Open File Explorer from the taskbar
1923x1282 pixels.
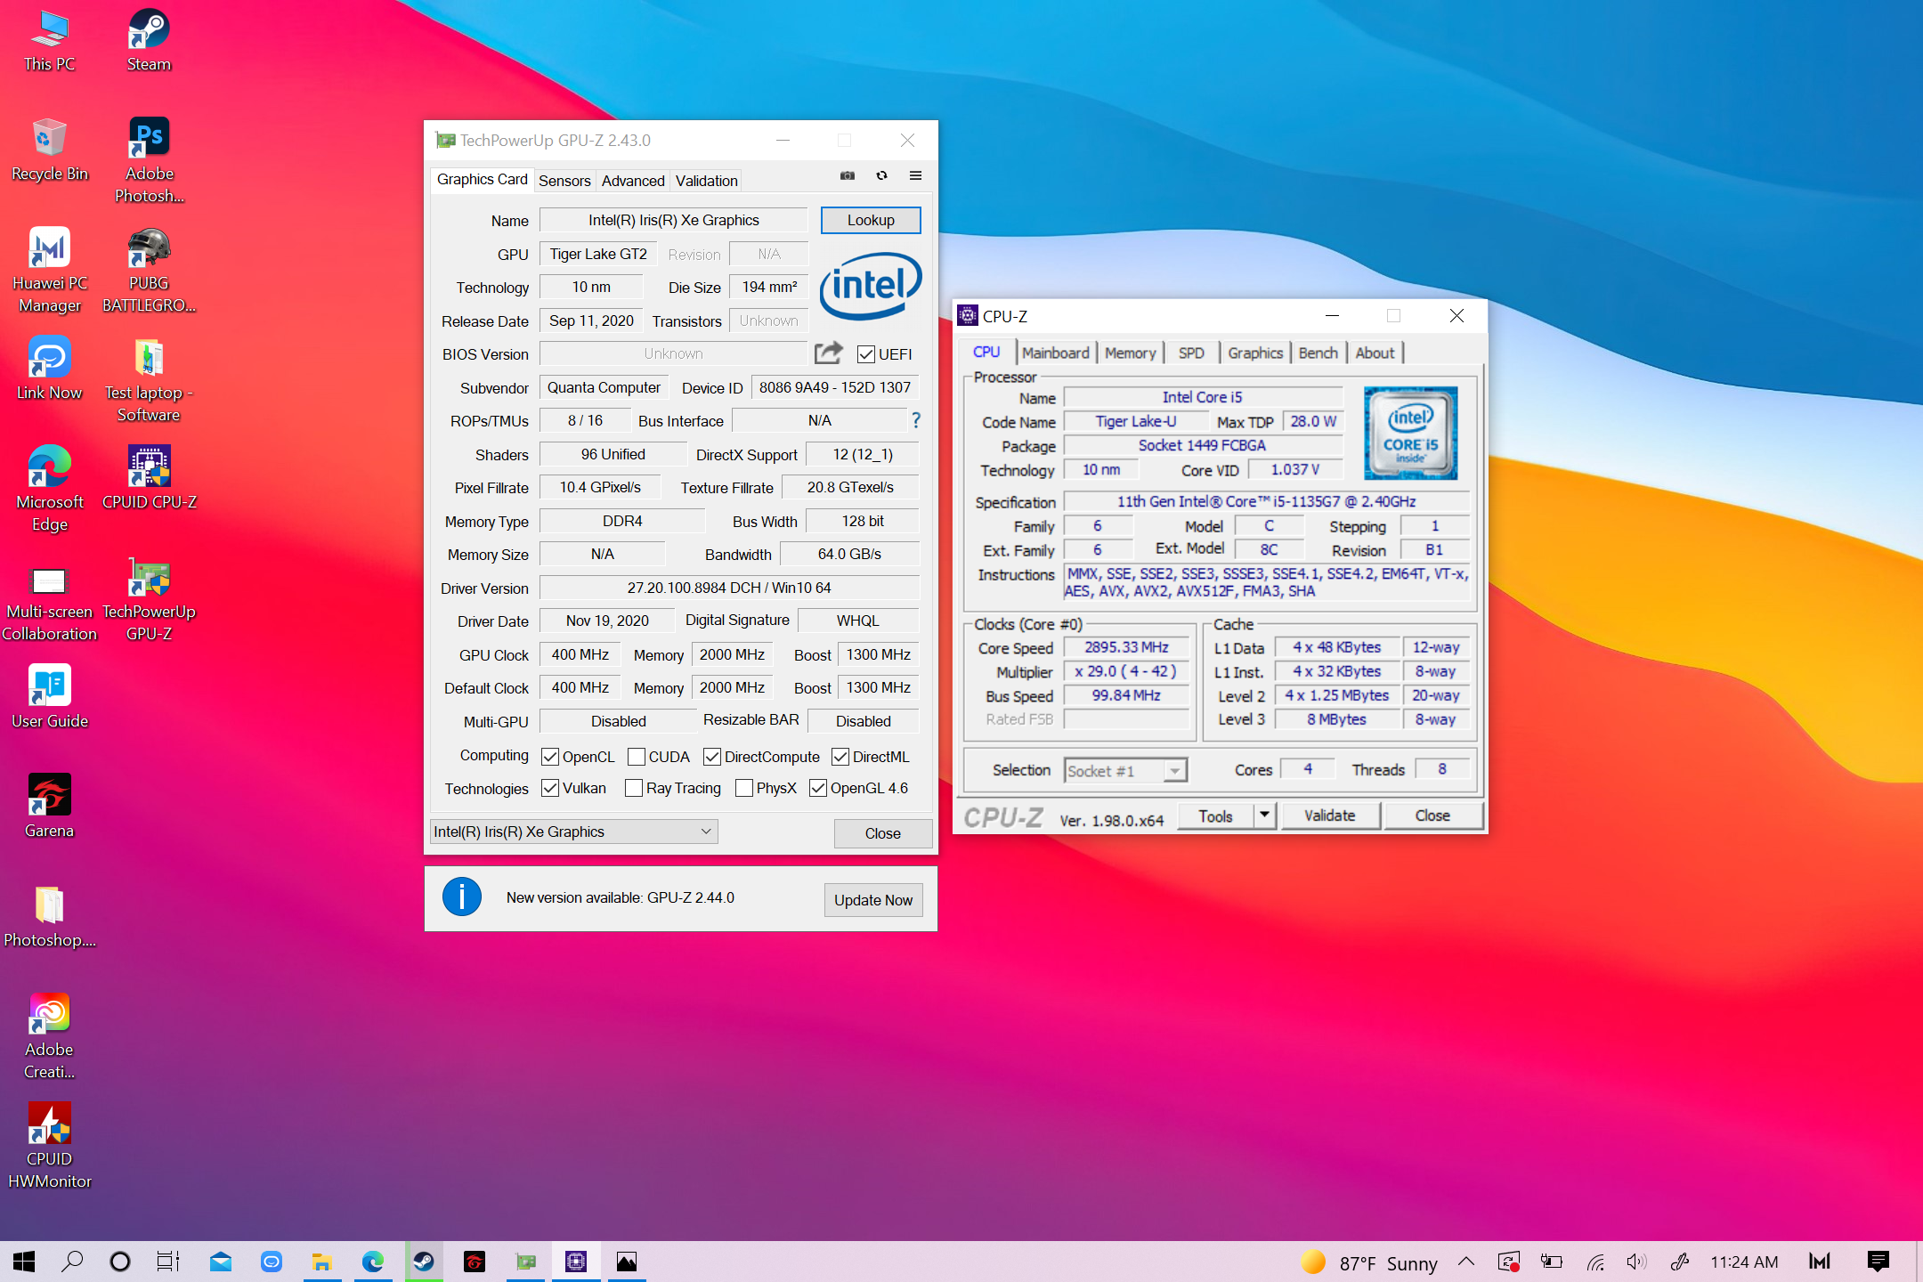321,1262
